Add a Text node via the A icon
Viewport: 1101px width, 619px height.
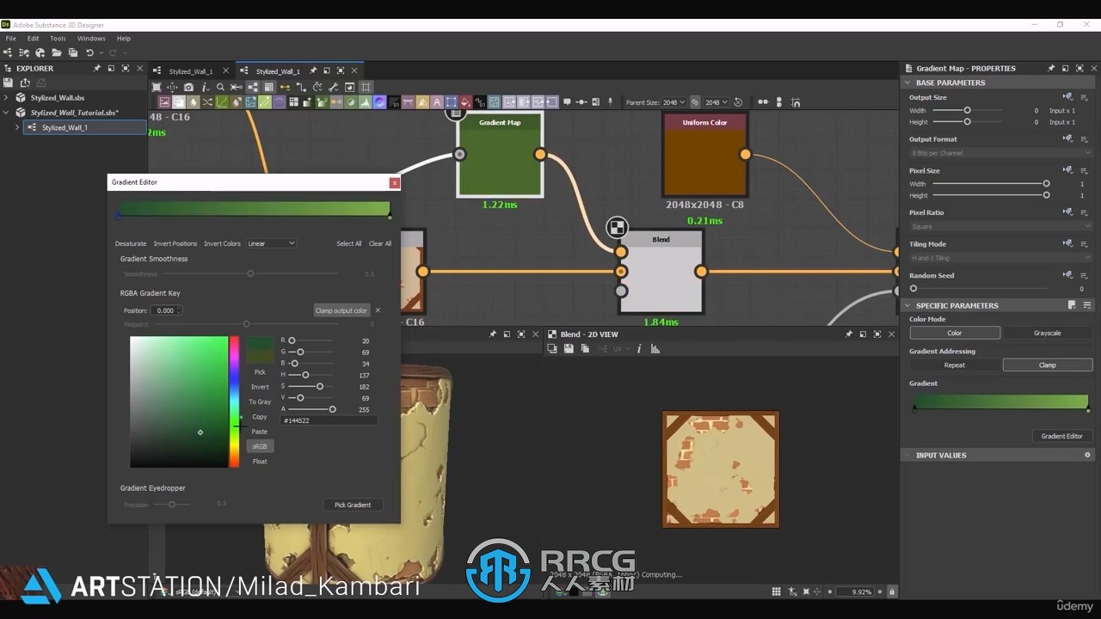coord(437,101)
